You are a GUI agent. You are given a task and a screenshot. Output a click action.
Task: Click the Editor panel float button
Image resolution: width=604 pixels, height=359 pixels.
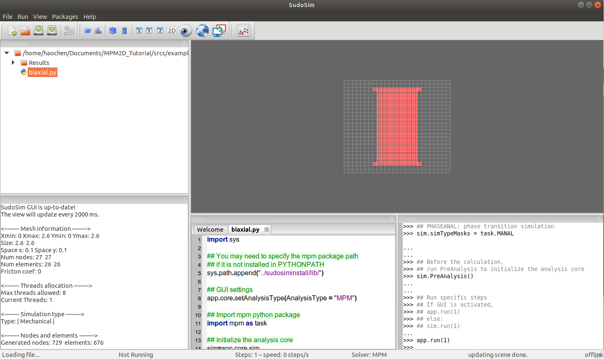[391, 219]
